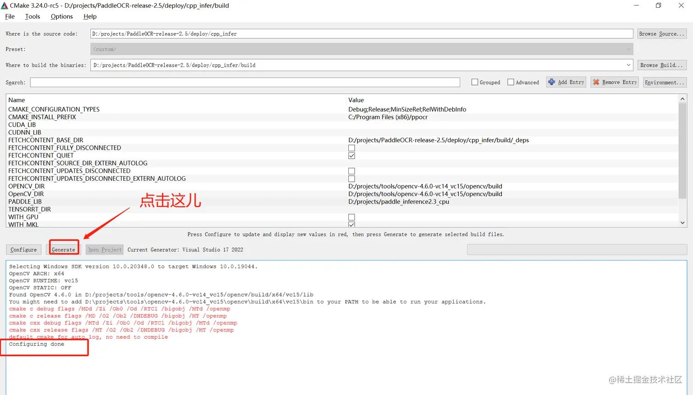This screenshot has width=693, height=395.
Task: Select the FETCHCONTENT_BASE_DIR entry
Action: 46,140
